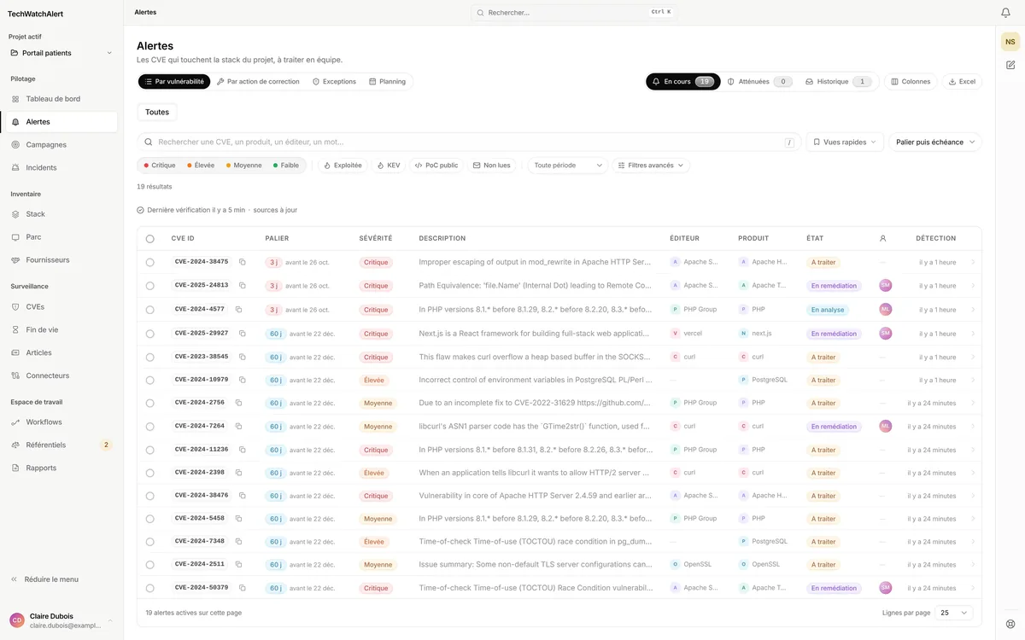Select row CVE-2024-11236
The width and height of the screenshot is (1025, 640).
coord(149,450)
